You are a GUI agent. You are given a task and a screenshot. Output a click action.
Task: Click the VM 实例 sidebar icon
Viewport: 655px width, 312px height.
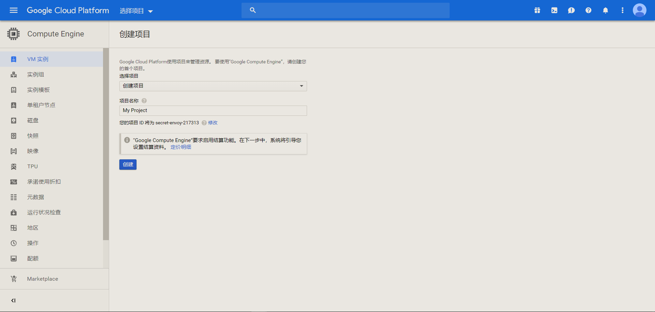[14, 59]
